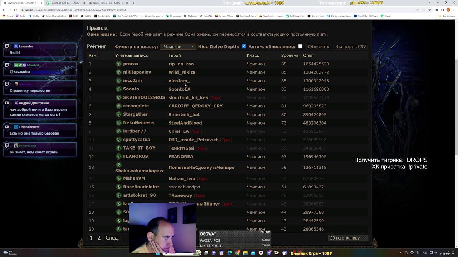Open Microsoft Edge from the taskbar
Image resolution: width=458 pixels, height=257 pixels.
[230, 253]
